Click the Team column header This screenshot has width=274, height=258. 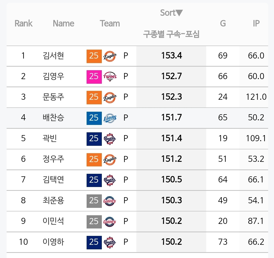(x=110, y=23)
